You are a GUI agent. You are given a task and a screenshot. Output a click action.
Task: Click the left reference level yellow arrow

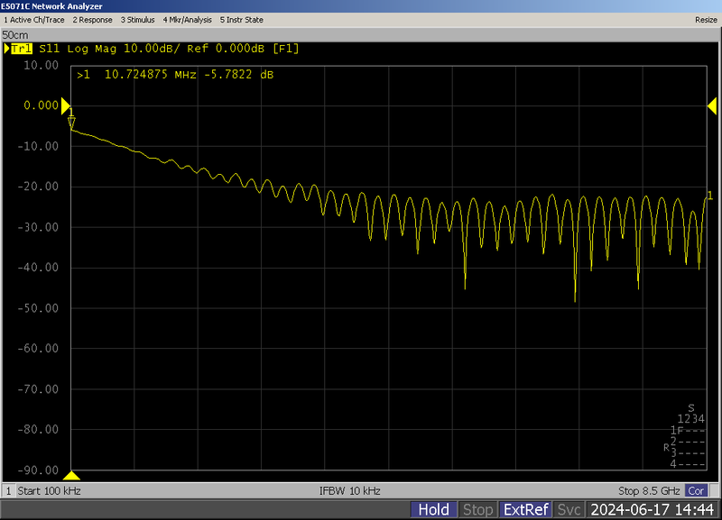[x=66, y=105]
